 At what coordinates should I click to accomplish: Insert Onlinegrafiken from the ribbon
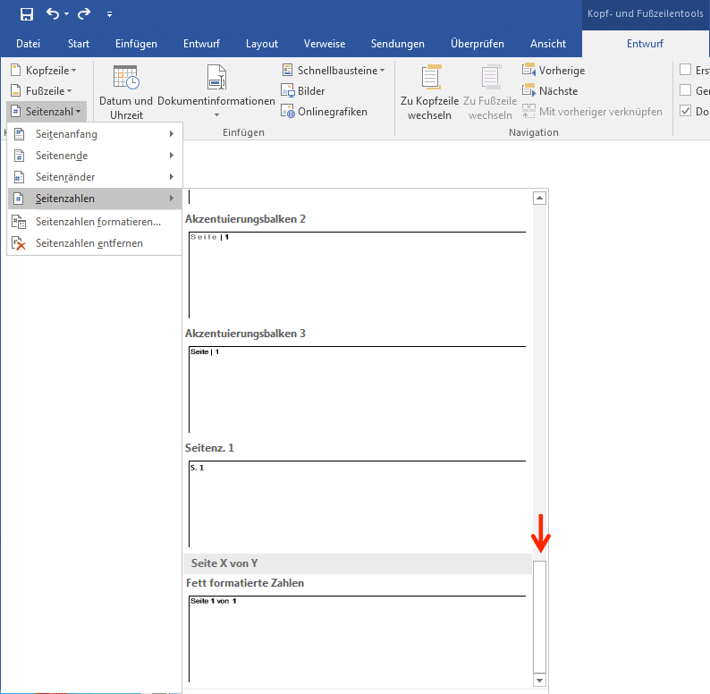click(324, 112)
